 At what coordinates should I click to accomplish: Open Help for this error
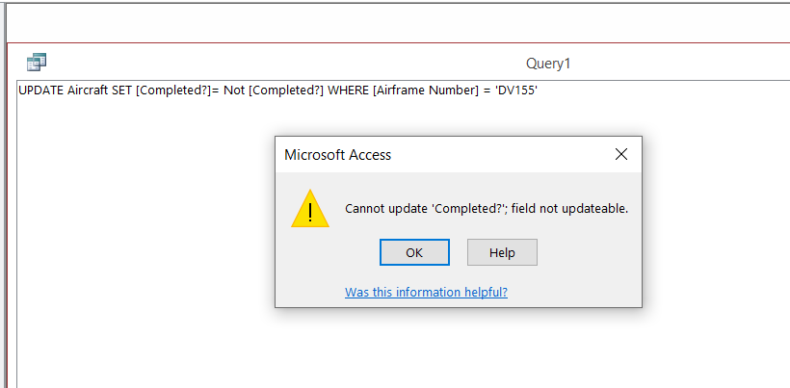coord(502,252)
